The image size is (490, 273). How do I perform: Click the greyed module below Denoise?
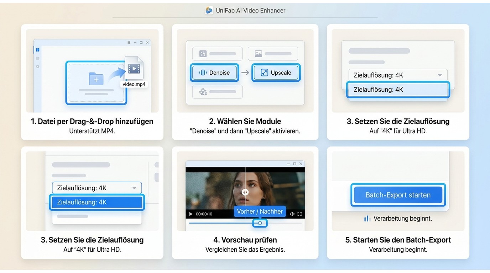(217, 92)
